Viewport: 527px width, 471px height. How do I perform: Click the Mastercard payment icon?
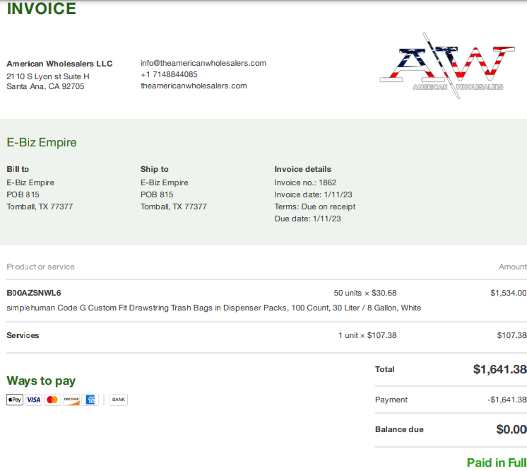point(52,400)
